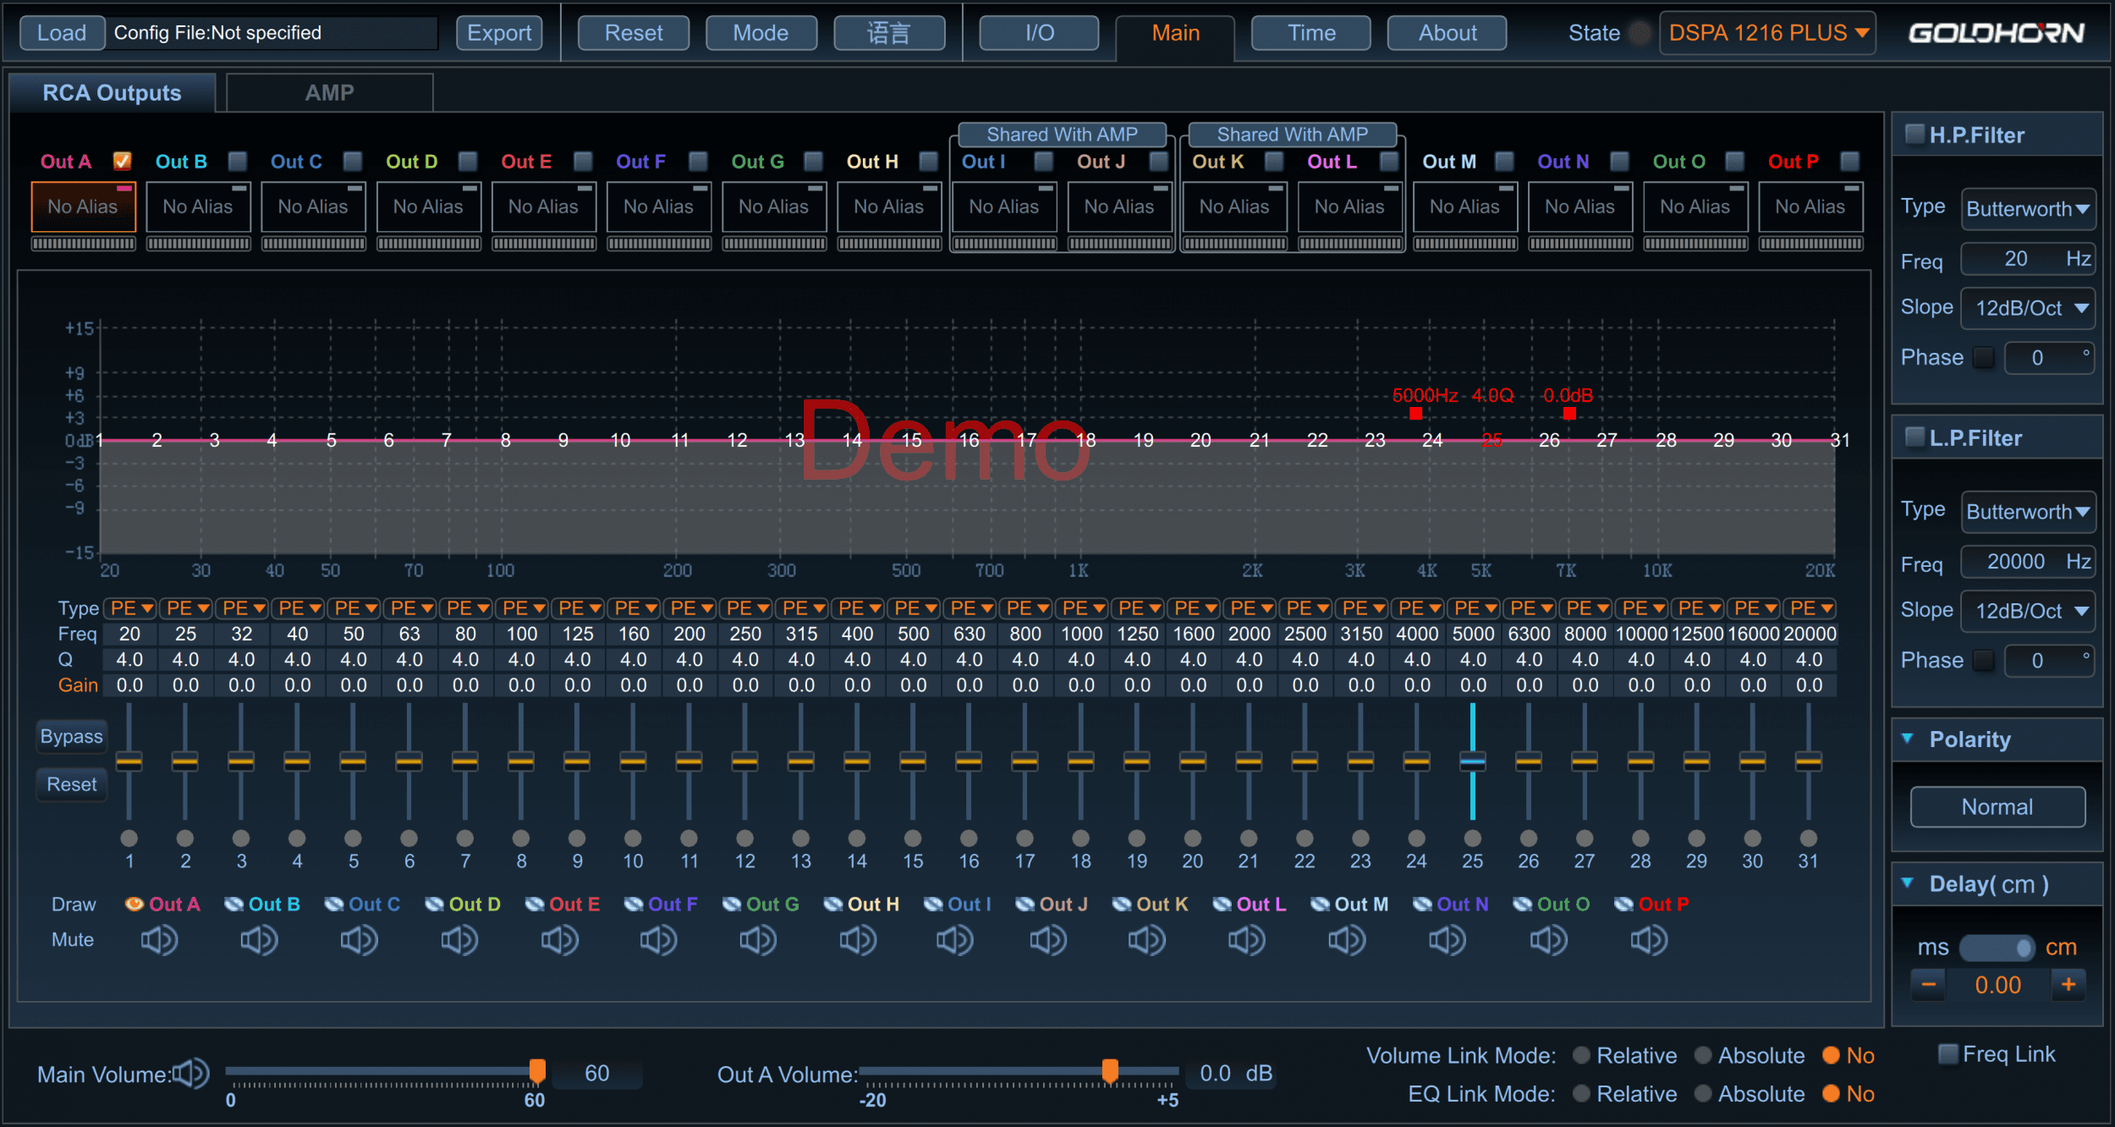2115x1127 pixels.
Task: Click the Load config button
Action: point(62,33)
